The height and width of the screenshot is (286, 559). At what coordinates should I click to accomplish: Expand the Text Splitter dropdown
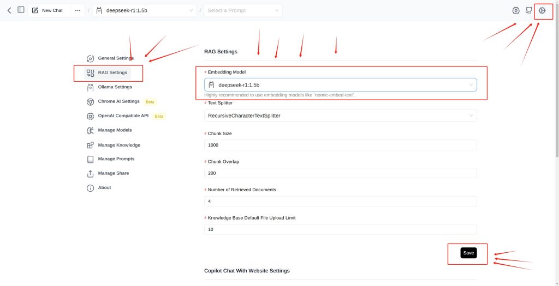pos(341,115)
